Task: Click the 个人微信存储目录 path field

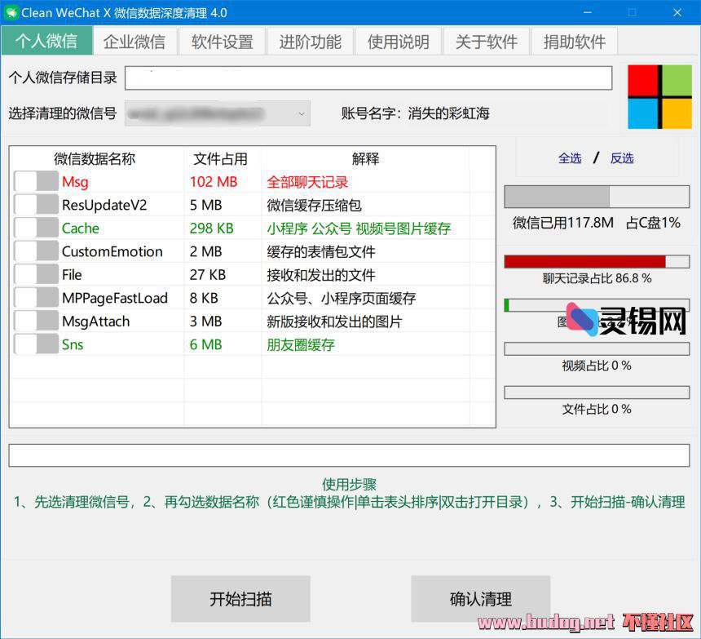Action: (x=368, y=78)
